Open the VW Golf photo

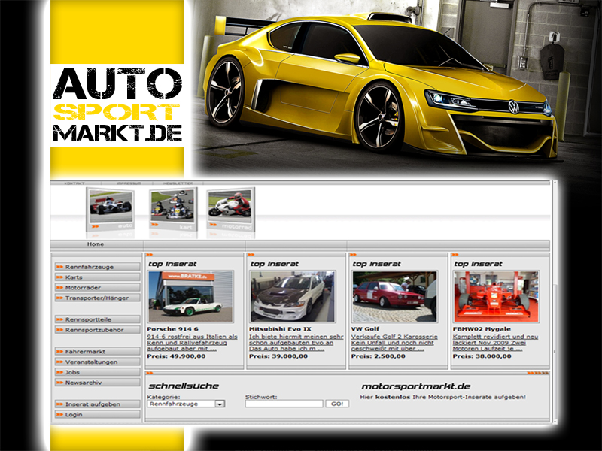click(x=394, y=296)
